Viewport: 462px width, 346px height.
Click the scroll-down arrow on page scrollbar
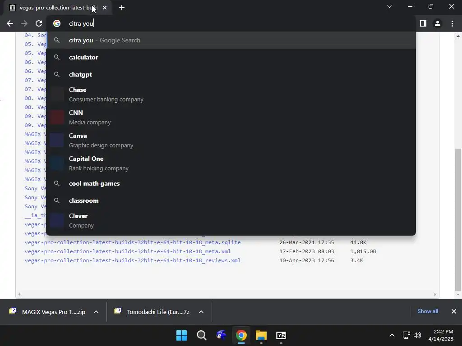(458, 295)
